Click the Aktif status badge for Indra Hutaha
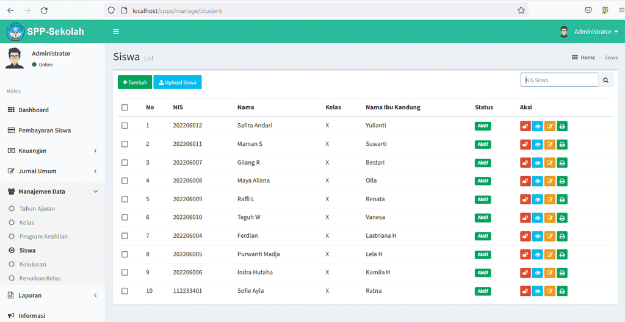The width and height of the screenshot is (625, 322). point(483,273)
